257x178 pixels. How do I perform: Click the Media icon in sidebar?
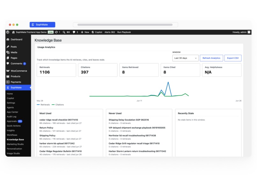tap(8, 52)
